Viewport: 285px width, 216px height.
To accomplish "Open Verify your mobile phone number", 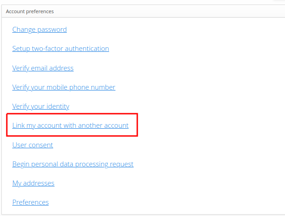I will (x=64, y=87).
